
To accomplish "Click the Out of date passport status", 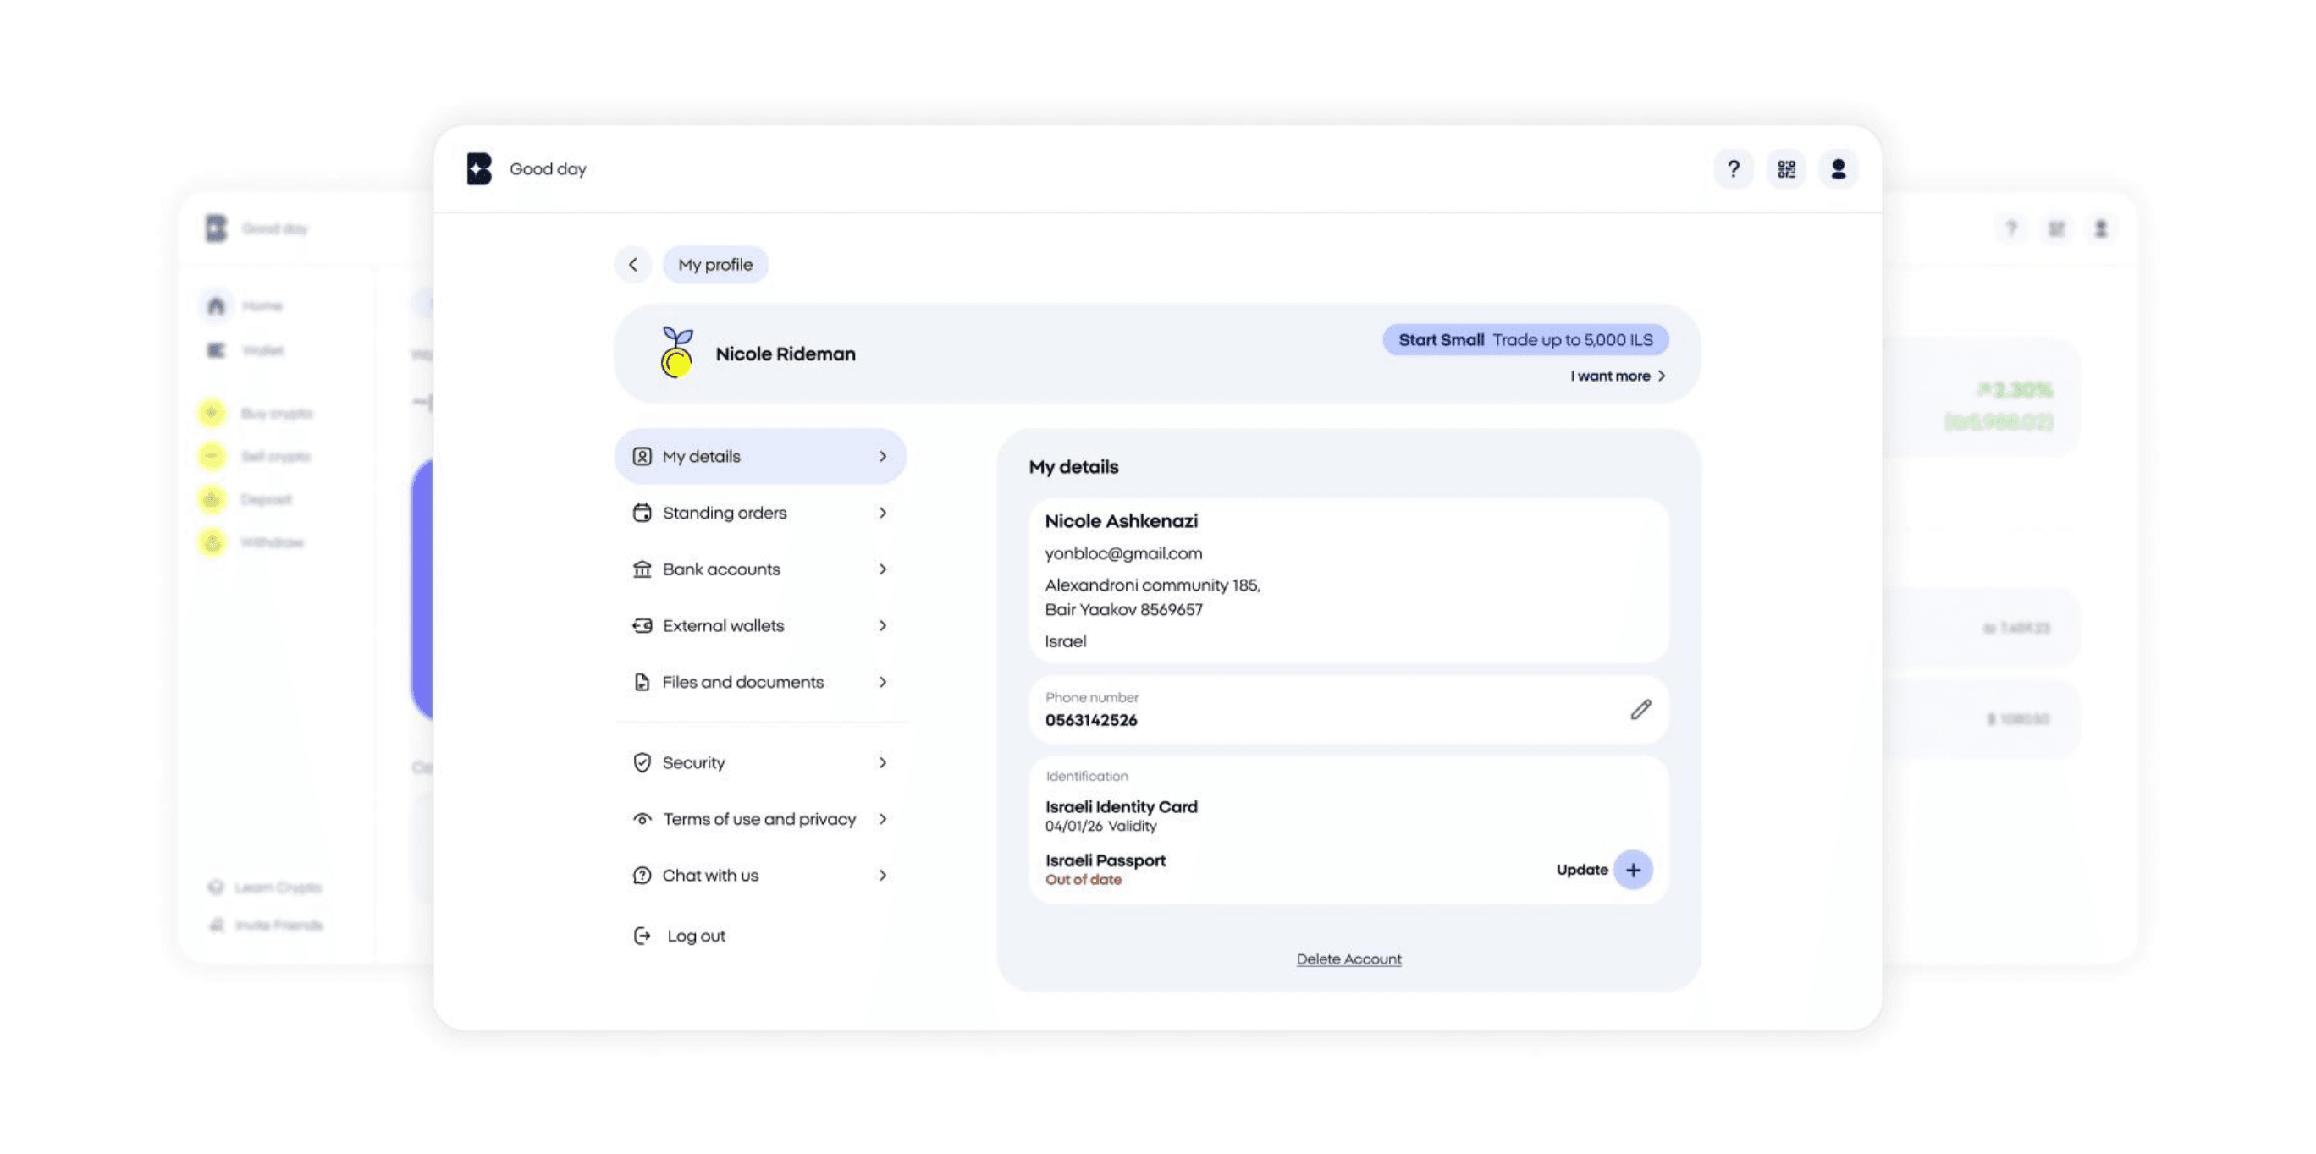I will pos(1084,880).
